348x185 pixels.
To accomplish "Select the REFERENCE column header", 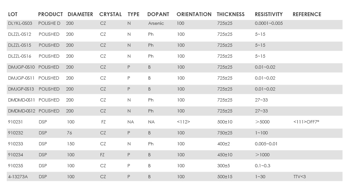I will coord(307,14).
